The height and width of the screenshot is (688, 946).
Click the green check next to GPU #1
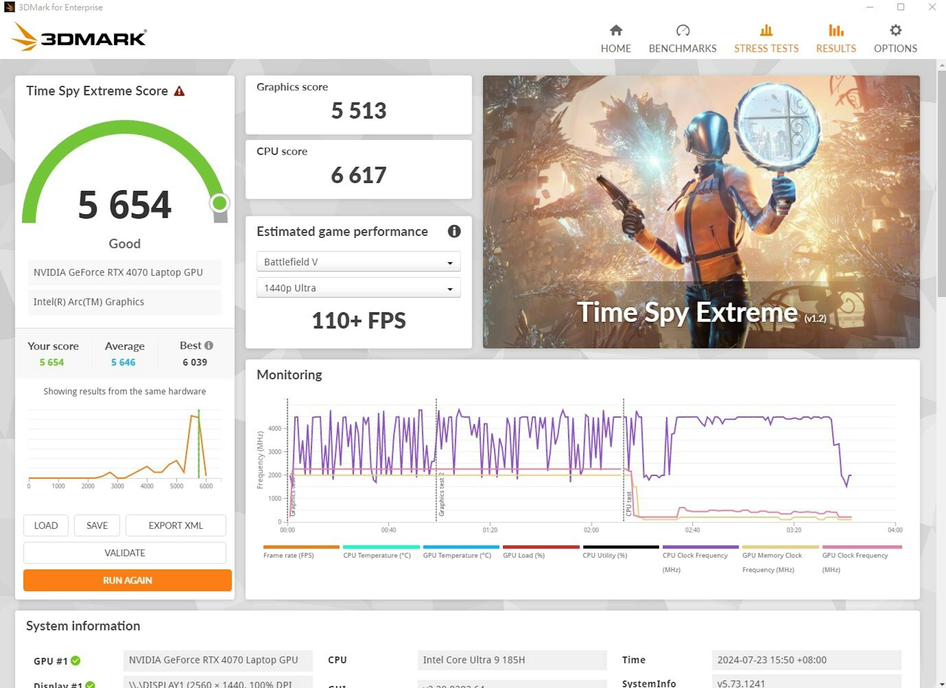(75, 661)
